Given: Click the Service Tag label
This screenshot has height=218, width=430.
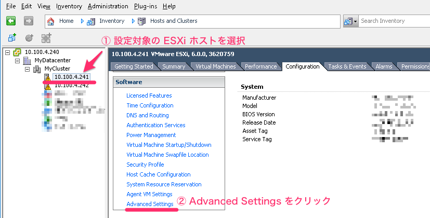Looking at the screenshot, I should 257,140.
